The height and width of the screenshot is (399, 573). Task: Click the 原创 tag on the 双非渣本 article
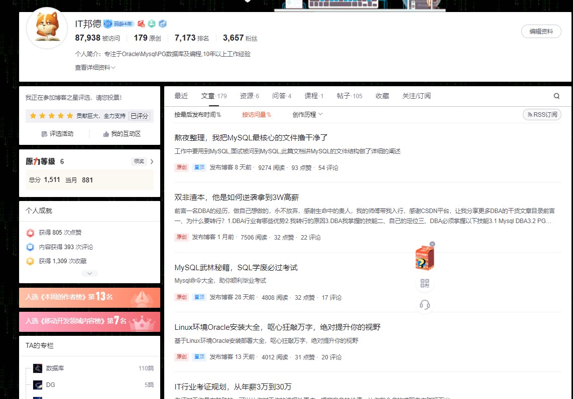(x=182, y=237)
